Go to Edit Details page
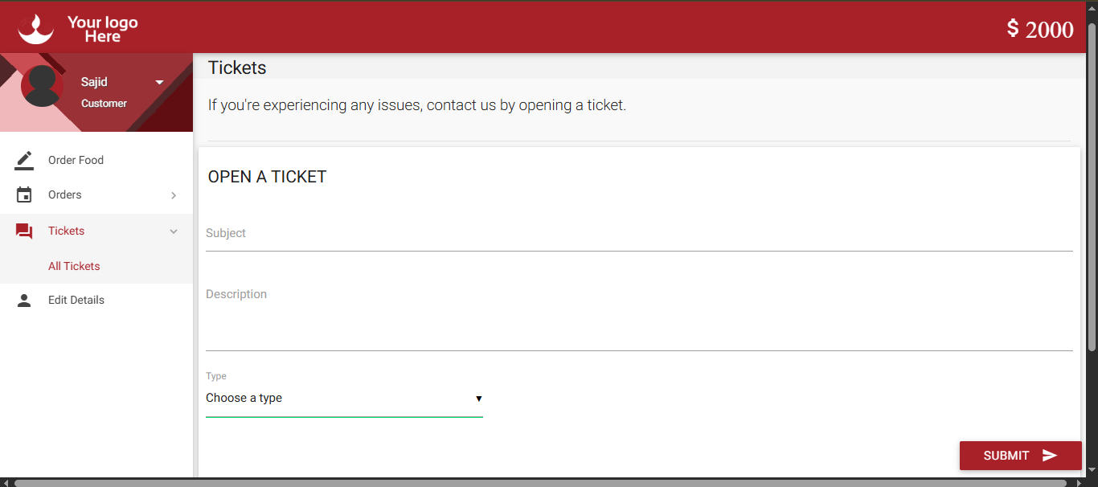1098x487 pixels. [x=76, y=301]
